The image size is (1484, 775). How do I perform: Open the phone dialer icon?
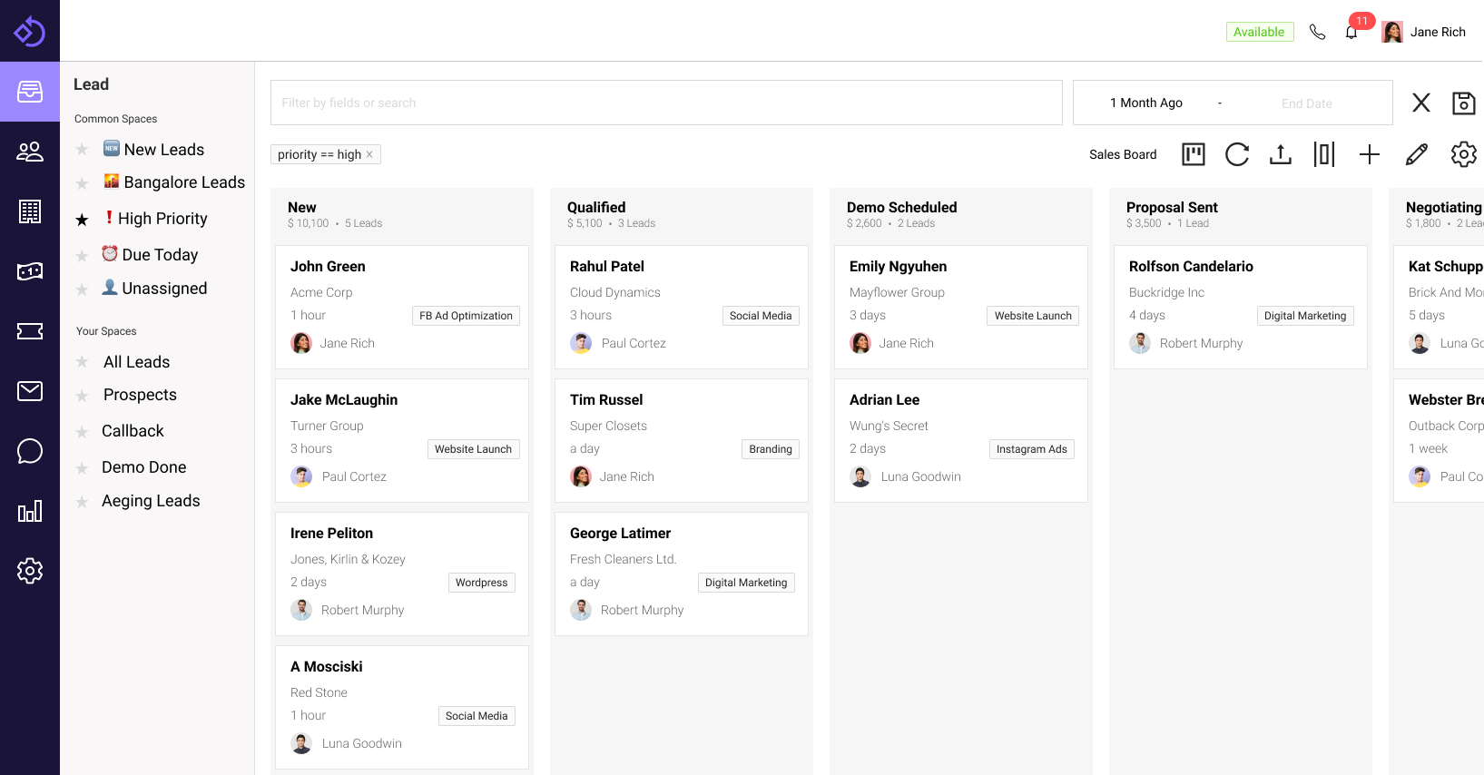pos(1317,33)
